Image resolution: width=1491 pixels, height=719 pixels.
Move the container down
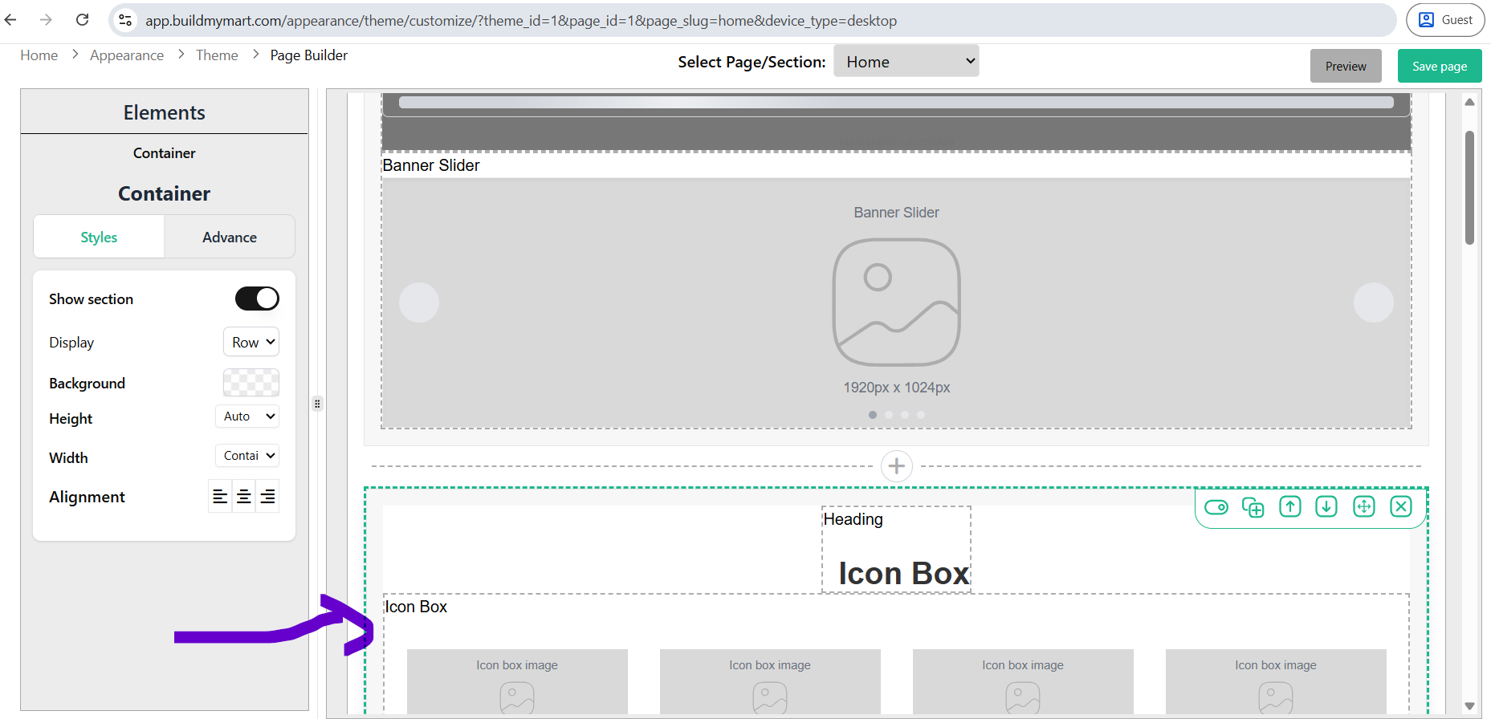pos(1326,506)
